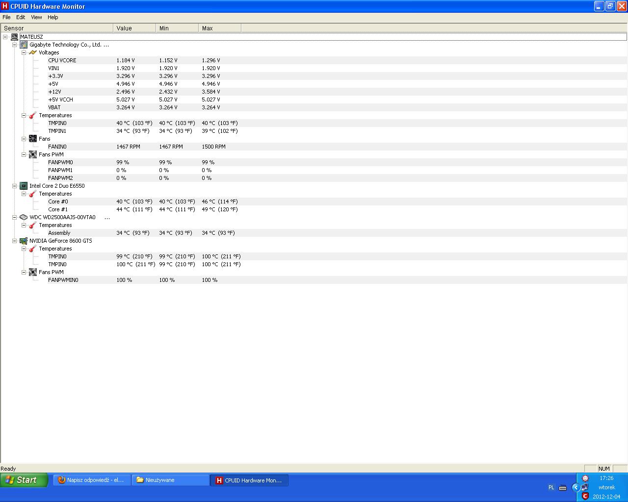628x502 pixels.
Task: Click the Gigabyte Technology motherboard icon
Action: pos(24,45)
